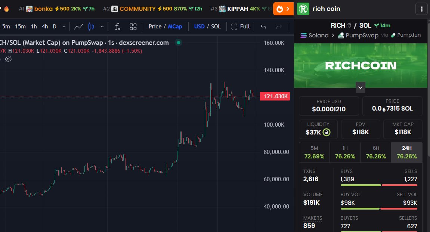Viewport: 430px width, 232px height.
Task: Open the chart layout grid icon
Action: click(133, 27)
